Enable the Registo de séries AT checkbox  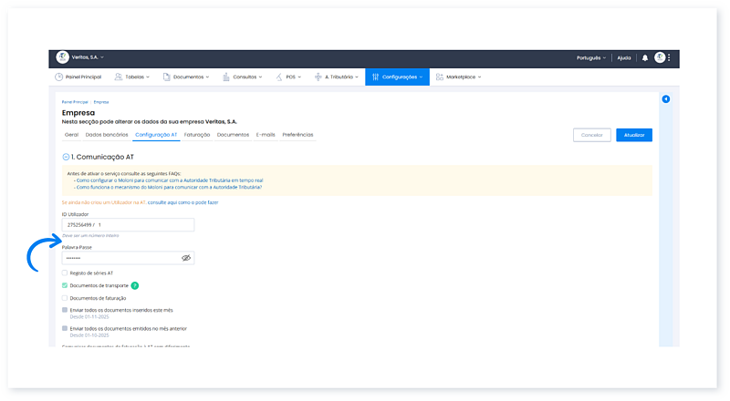click(65, 272)
